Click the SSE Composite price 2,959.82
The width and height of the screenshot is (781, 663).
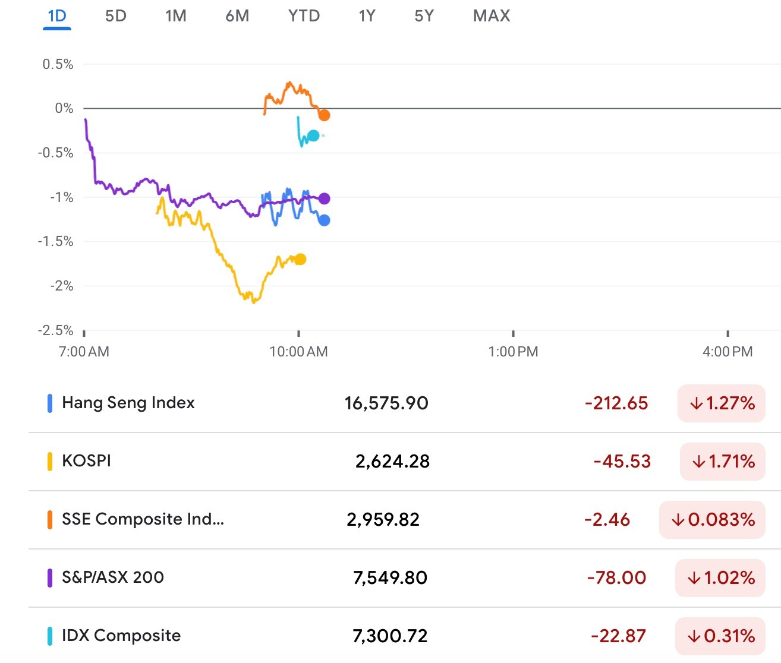pos(383,520)
